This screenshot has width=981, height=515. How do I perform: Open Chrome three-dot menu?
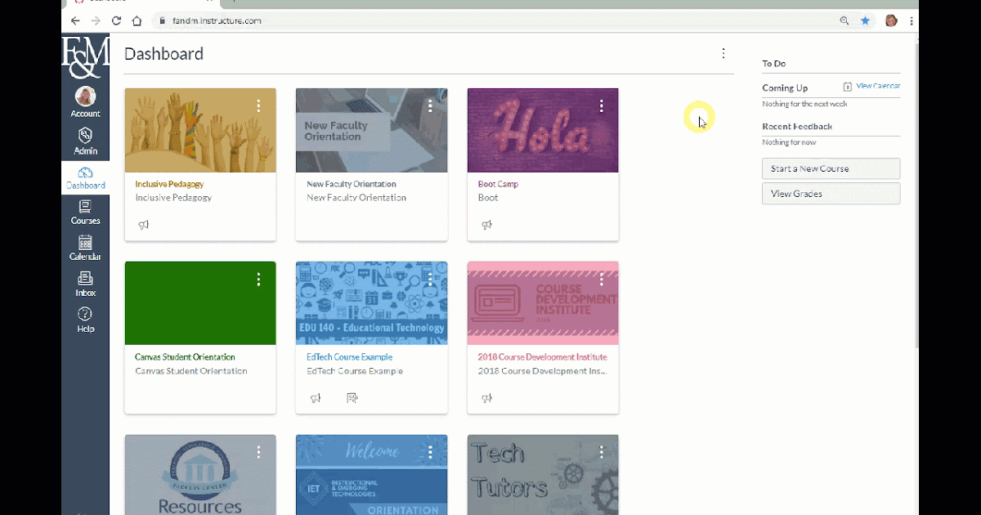point(911,20)
